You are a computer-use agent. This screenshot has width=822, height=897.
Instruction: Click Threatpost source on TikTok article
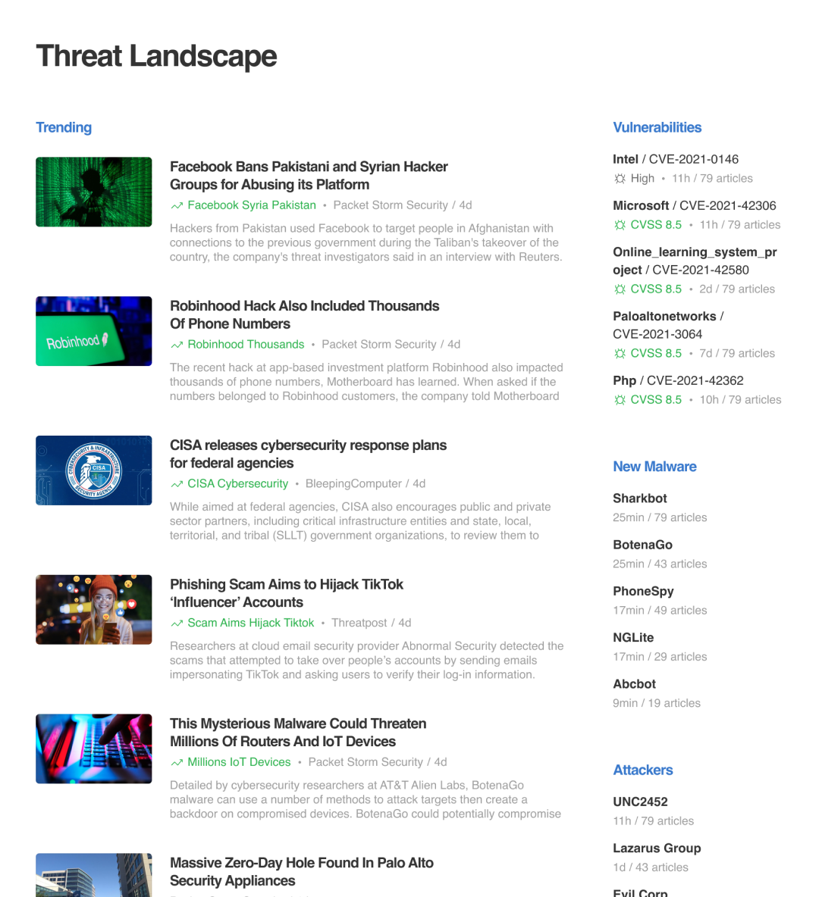(359, 623)
